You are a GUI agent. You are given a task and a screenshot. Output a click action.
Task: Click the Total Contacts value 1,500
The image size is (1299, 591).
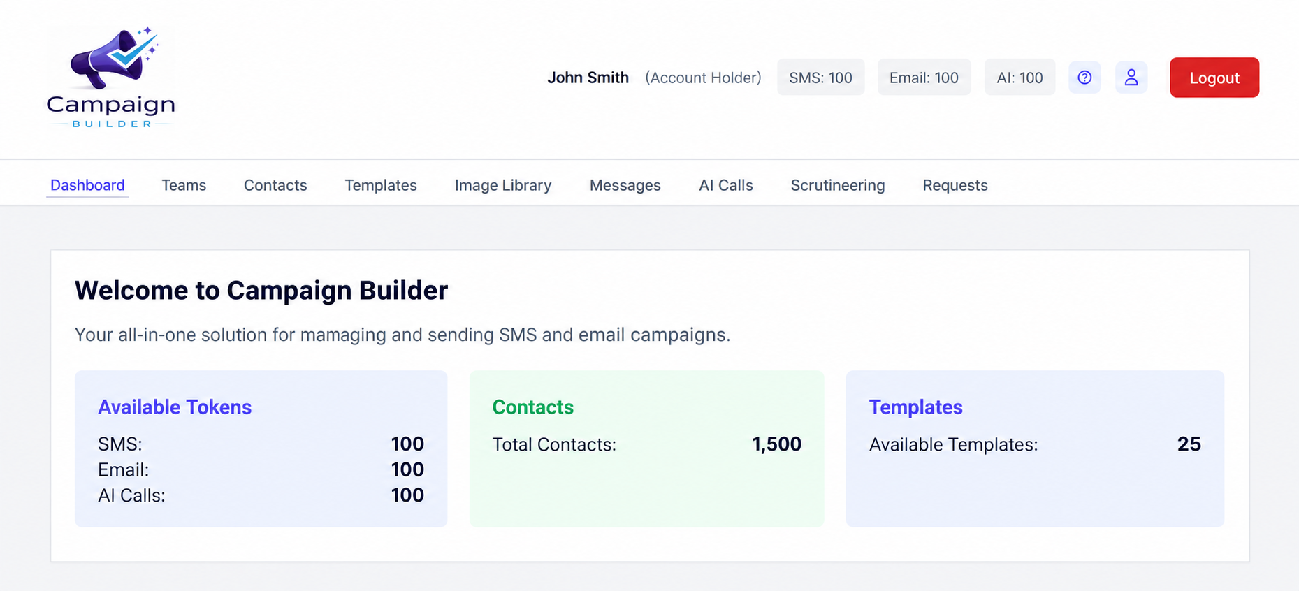[776, 444]
